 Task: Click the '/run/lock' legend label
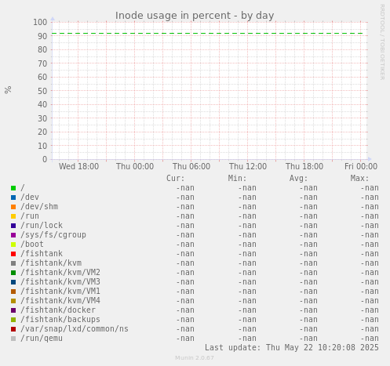(42, 226)
